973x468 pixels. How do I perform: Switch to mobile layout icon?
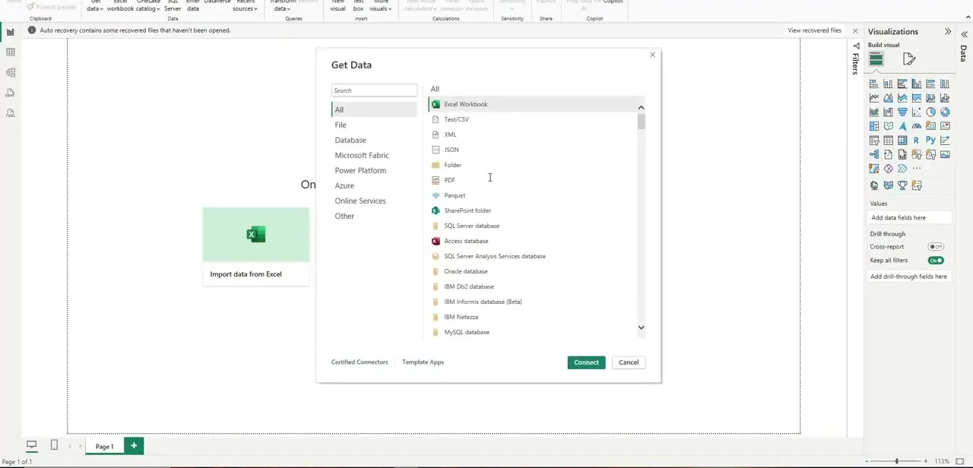click(54, 445)
